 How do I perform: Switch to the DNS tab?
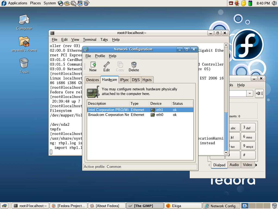[136, 80]
